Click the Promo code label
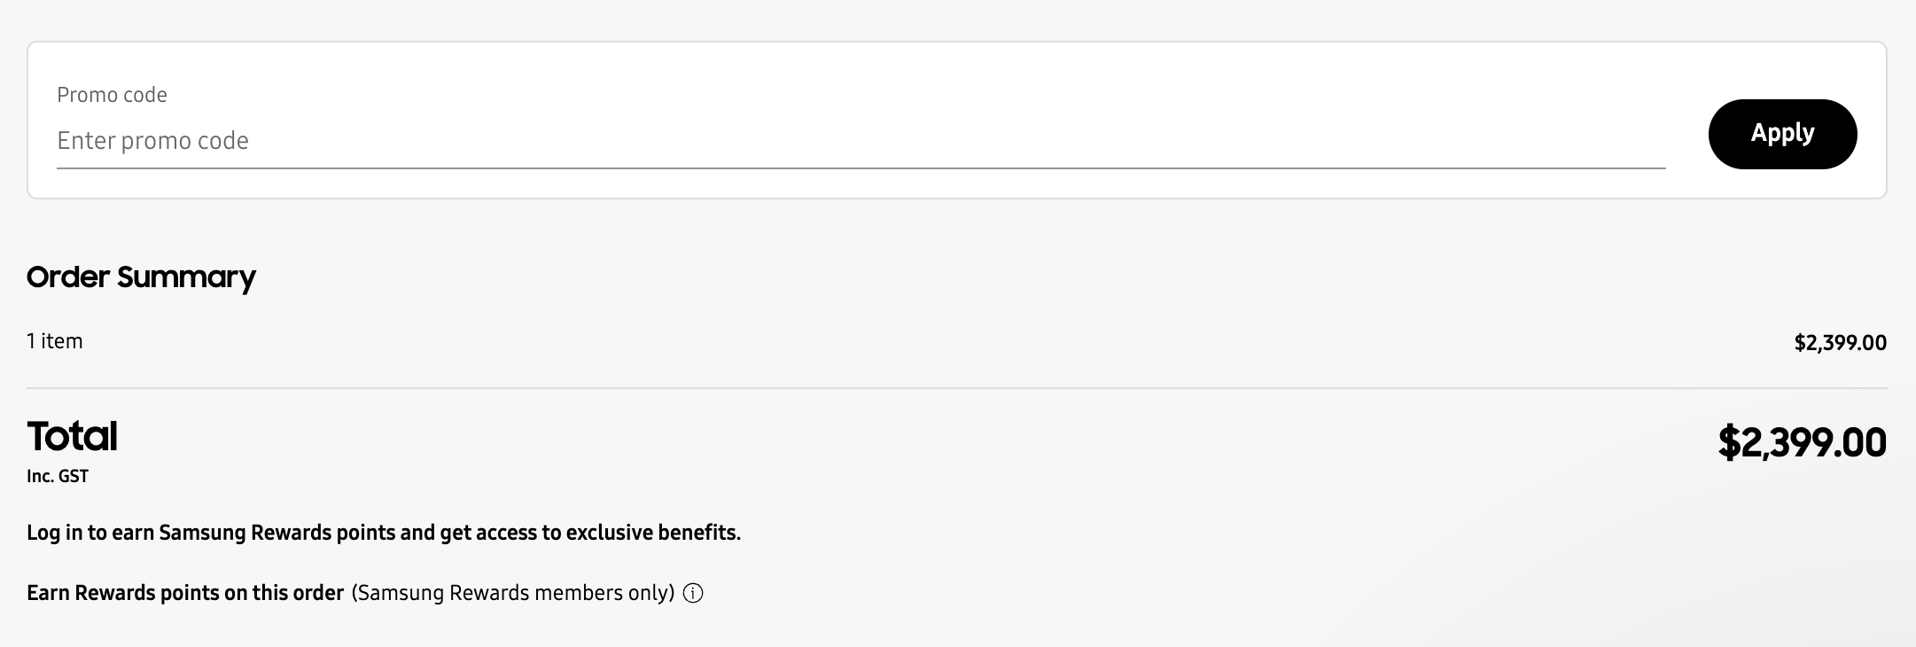Image resolution: width=1916 pixels, height=647 pixels. 112,95
